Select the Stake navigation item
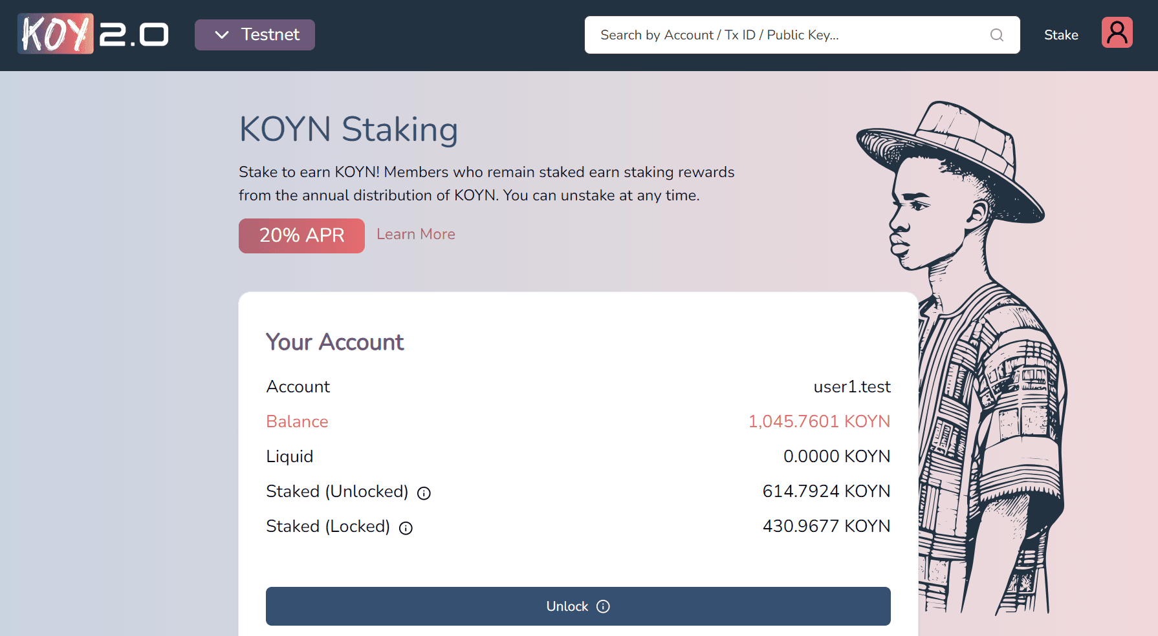The image size is (1158, 636). point(1060,35)
